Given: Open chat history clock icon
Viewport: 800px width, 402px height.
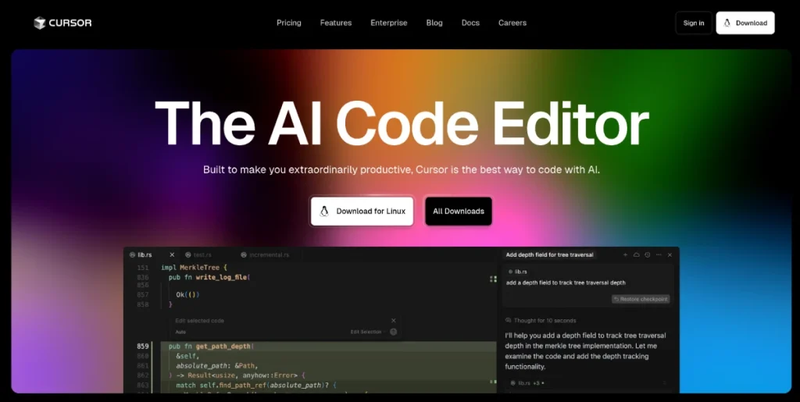Looking at the screenshot, I should pyautogui.click(x=648, y=254).
